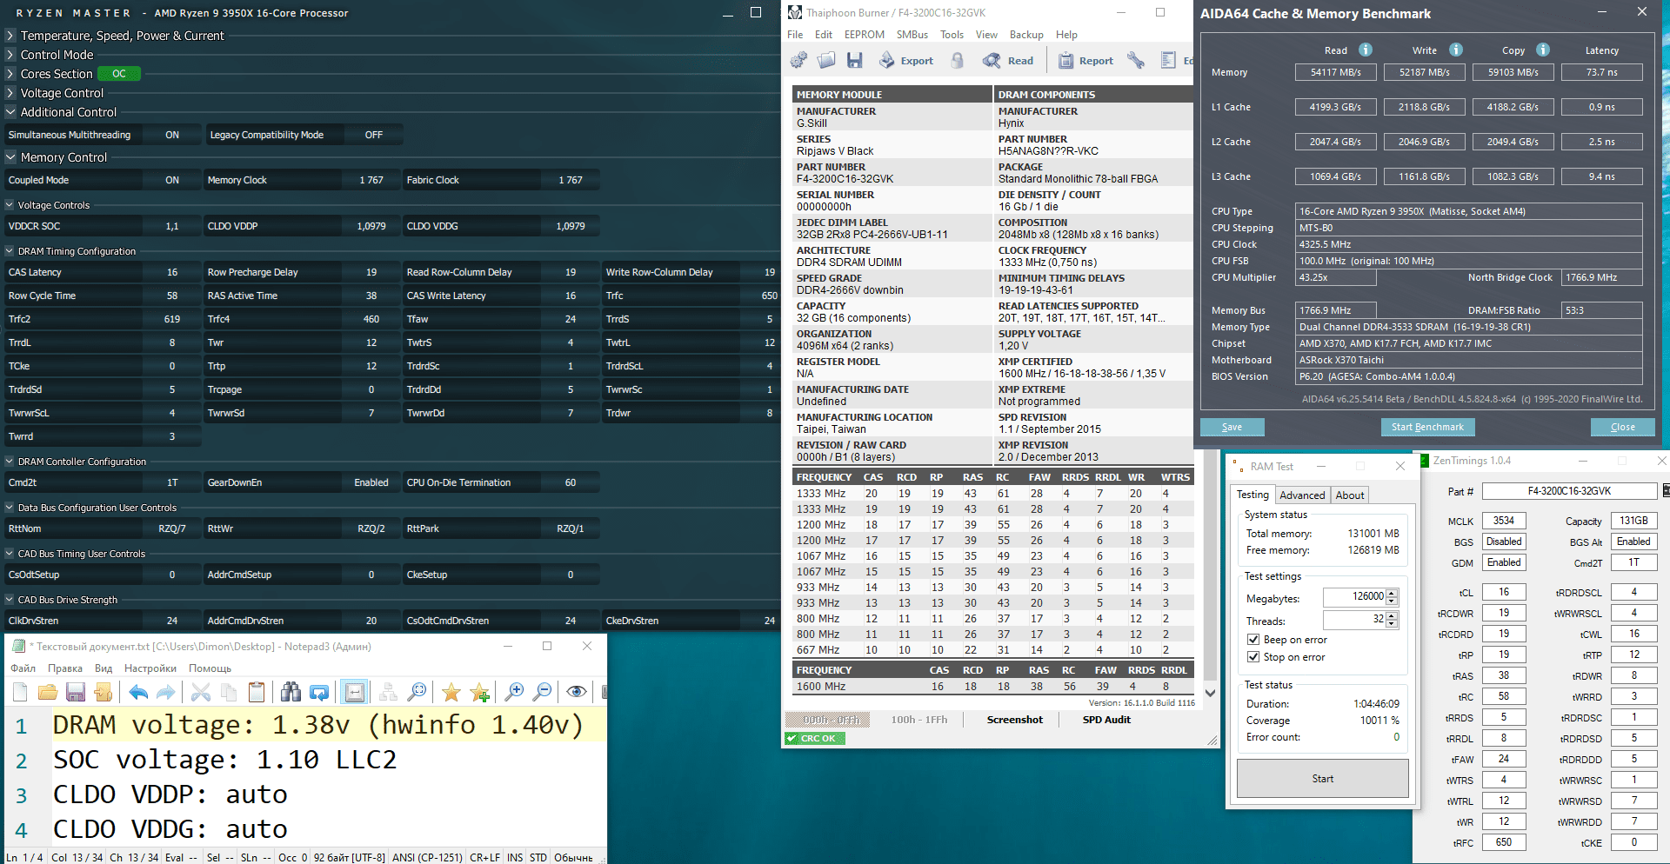Viewport: 1670px width, 864px height.
Task: Click the scissors cut icon in Notepad3
Action: [x=201, y=692]
